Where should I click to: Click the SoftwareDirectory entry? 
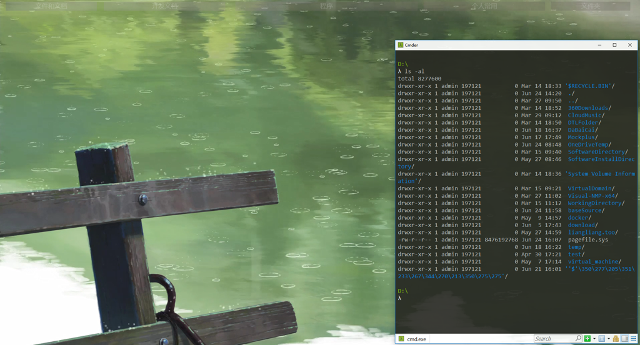point(597,152)
